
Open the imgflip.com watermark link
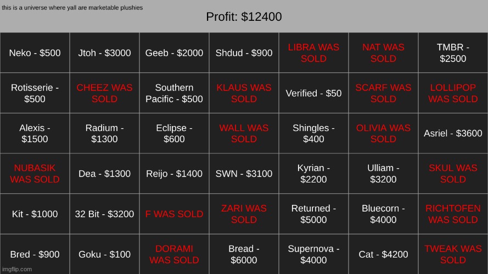(17, 269)
